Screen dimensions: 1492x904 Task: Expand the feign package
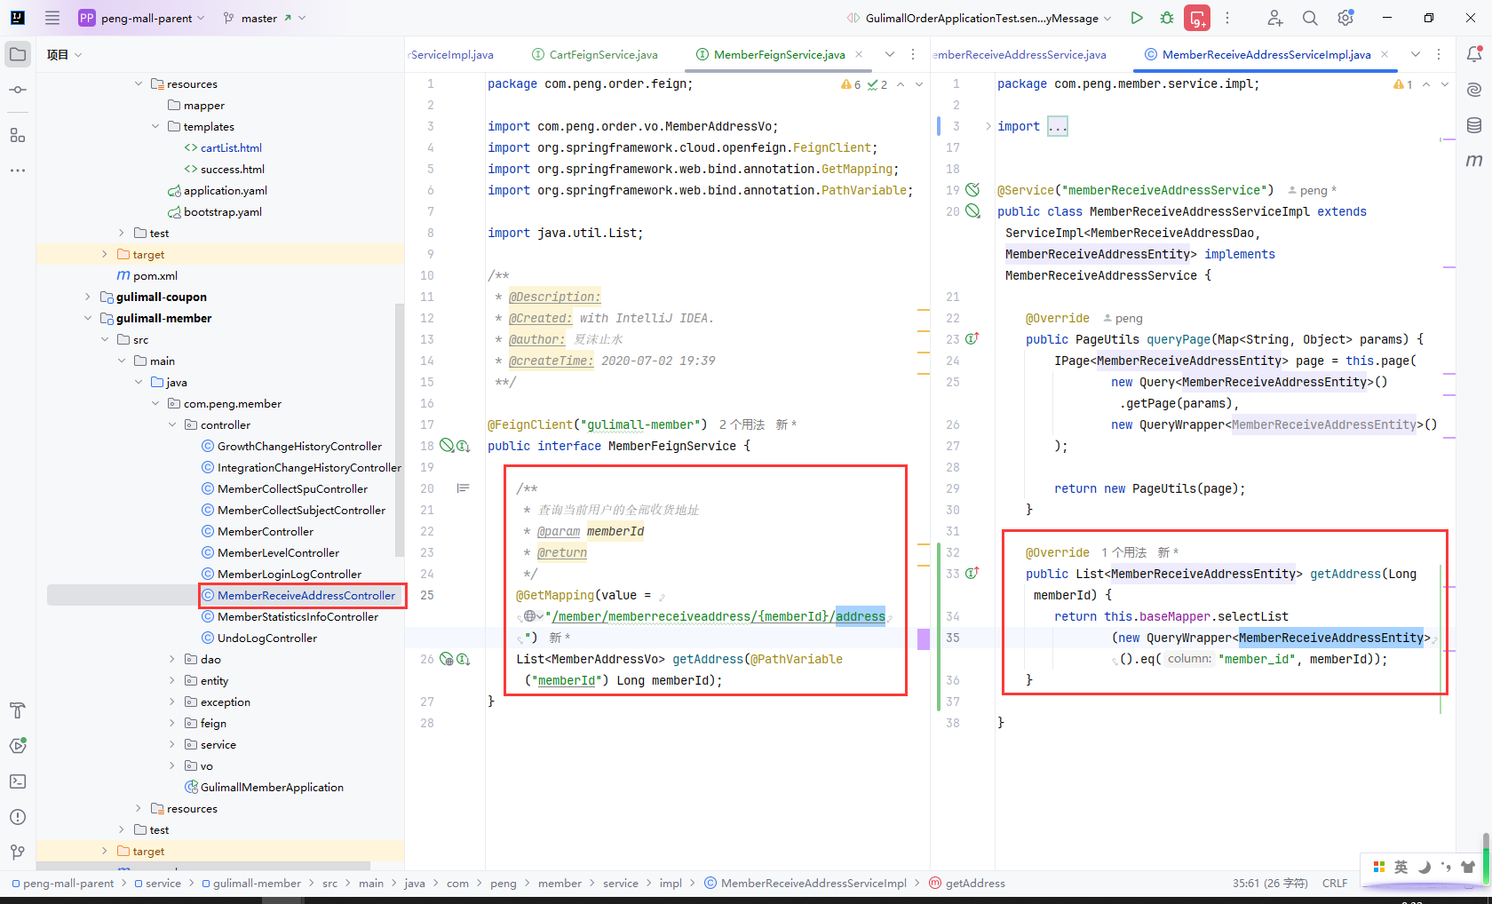click(x=172, y=723)
